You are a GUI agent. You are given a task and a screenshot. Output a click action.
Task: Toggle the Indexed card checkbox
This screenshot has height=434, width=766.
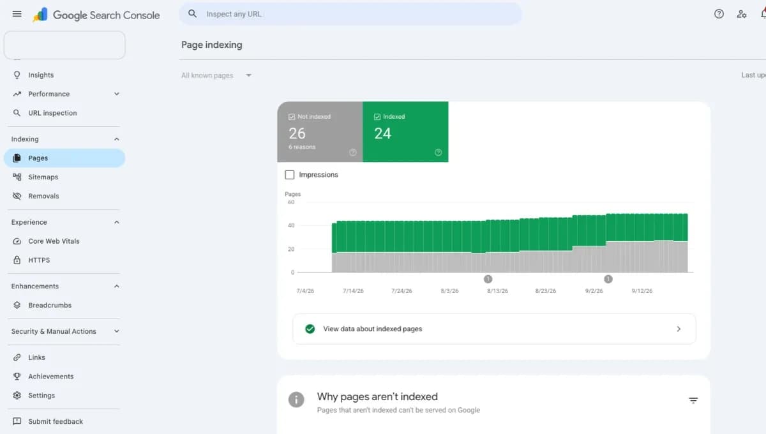[377, 117]
